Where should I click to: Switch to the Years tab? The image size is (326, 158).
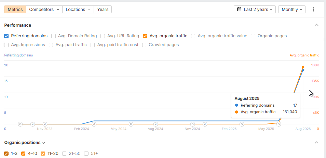tap(103, 9)
